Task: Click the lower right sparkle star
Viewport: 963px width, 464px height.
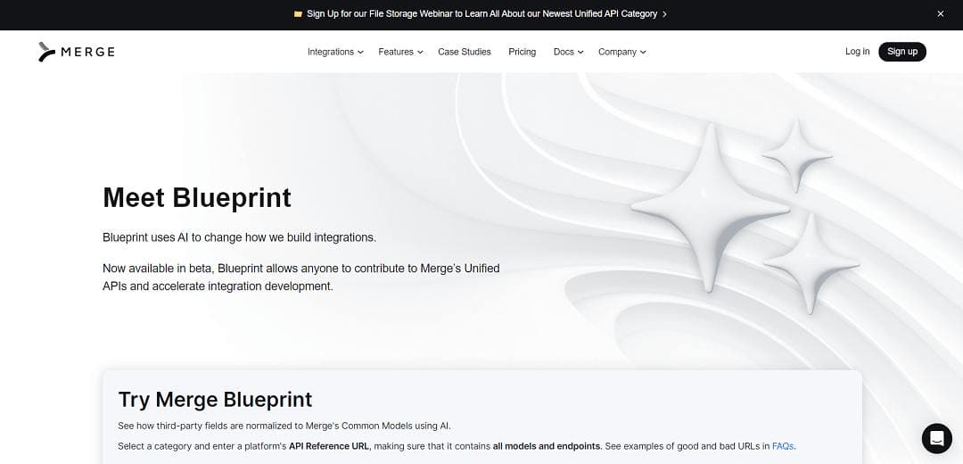Action: click(x=811, y=263)
